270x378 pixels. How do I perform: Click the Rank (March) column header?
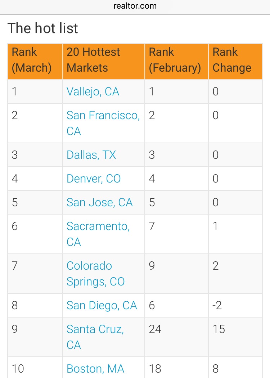pyautogui.click(x=31, y=60)
